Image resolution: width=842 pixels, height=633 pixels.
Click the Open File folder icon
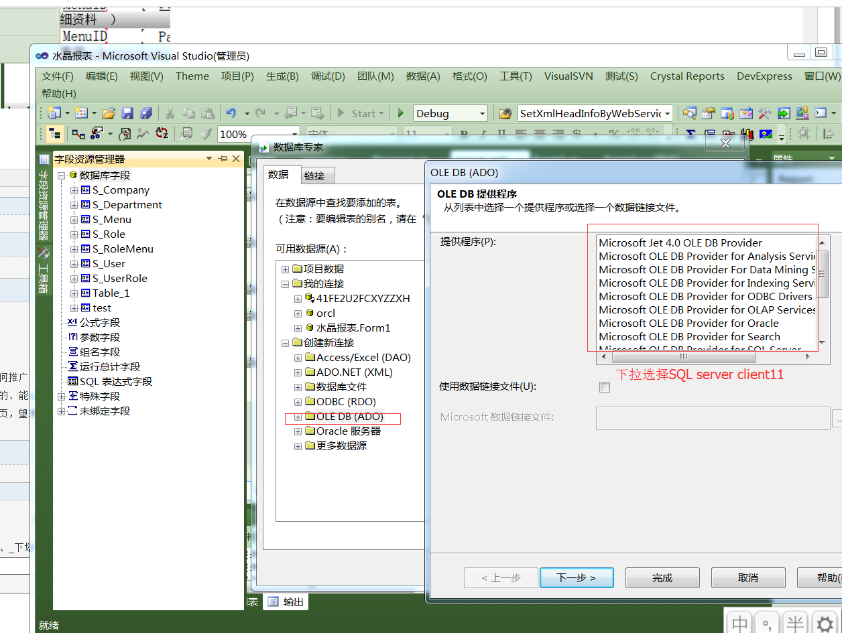tap(109, 113)
